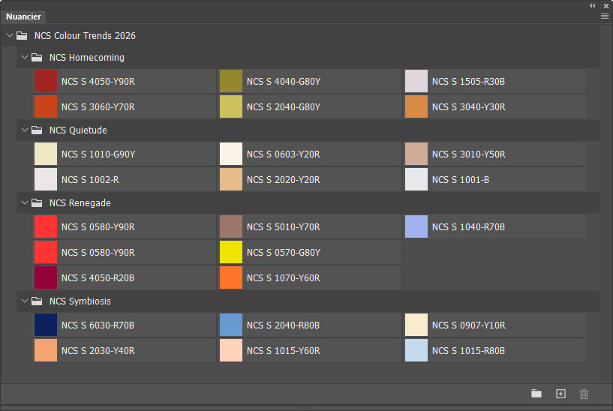The height and width of the screenshot is (411, 613).
Task: Select the NCS Quietude group label
Action: 78,130
